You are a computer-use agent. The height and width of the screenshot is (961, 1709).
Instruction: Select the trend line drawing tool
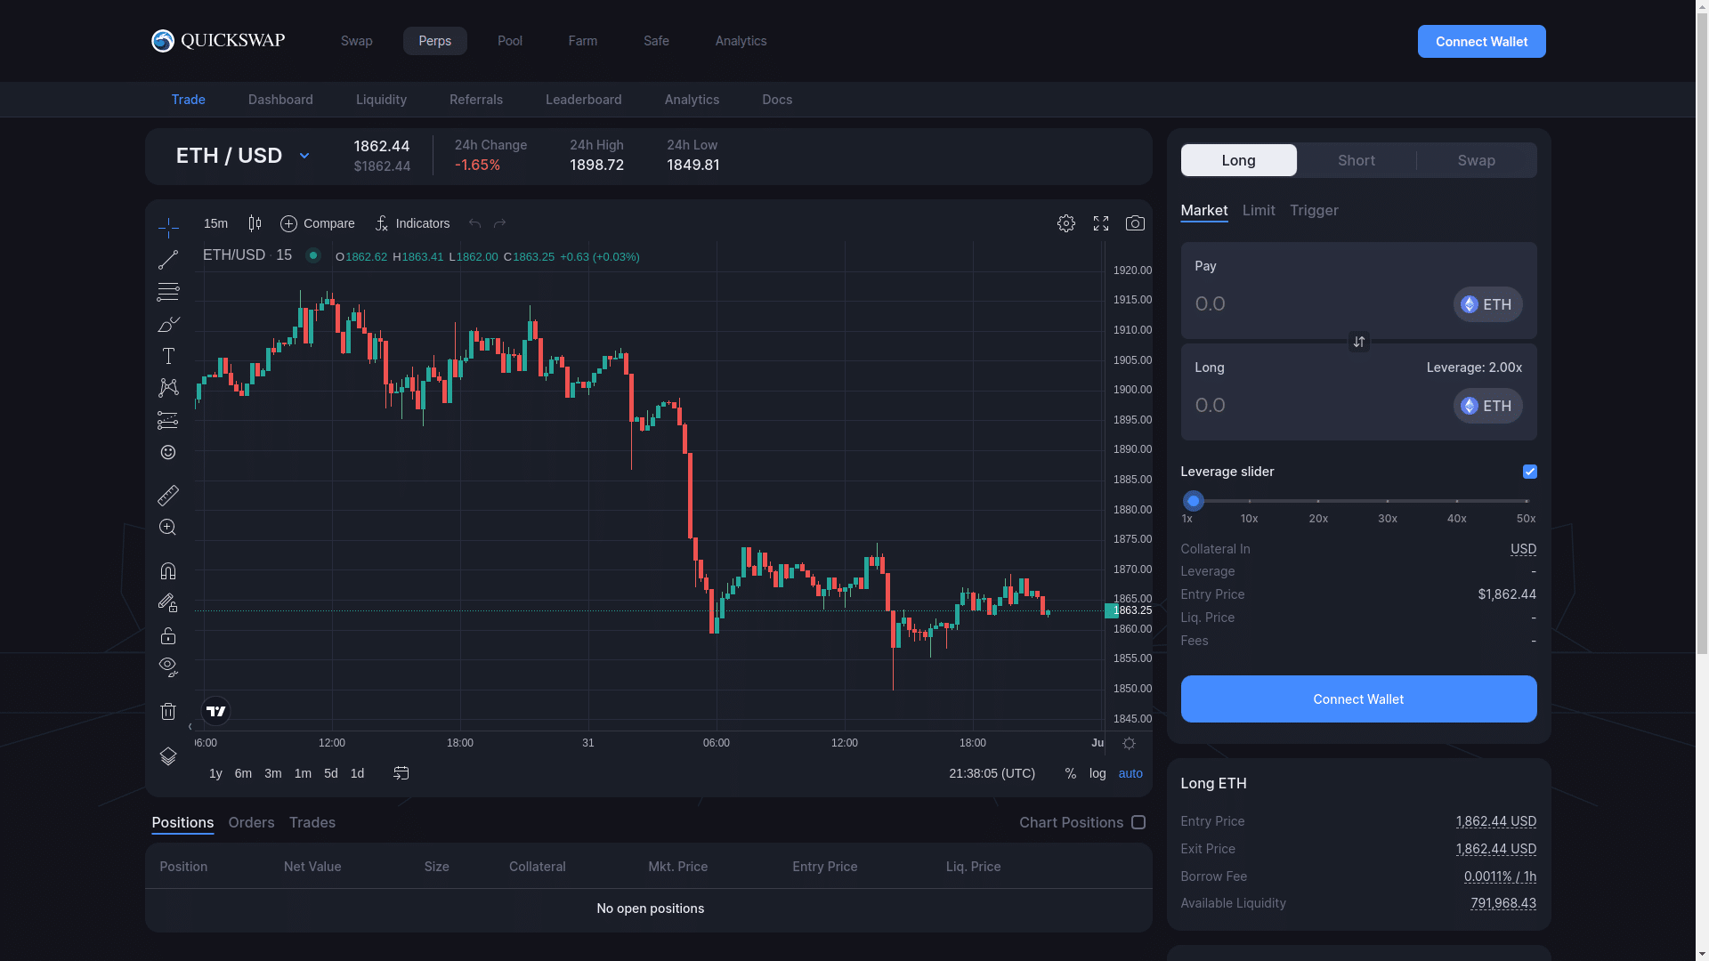tap(168, 260)
